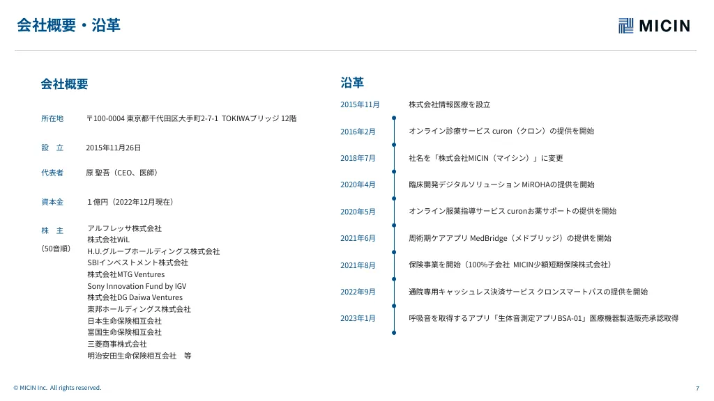Click the 資本金 label
The height and width of the screenshot is (401, 714).
[52, 202]
